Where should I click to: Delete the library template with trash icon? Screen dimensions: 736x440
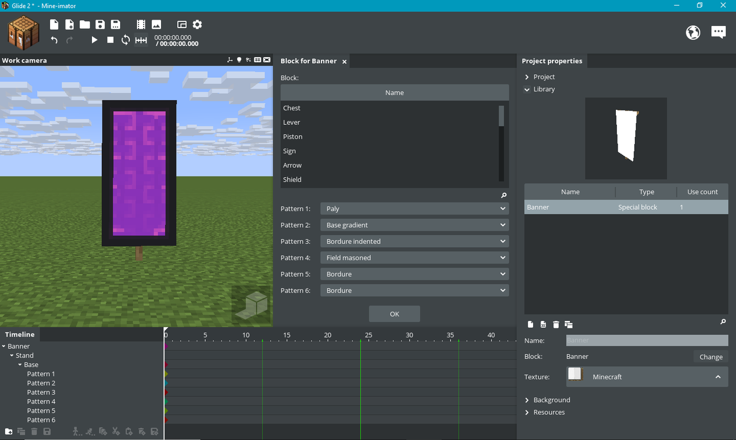click(x=556, y=324)
